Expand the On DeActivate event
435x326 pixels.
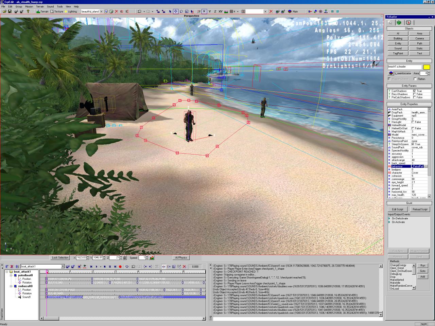click(389, 218)
